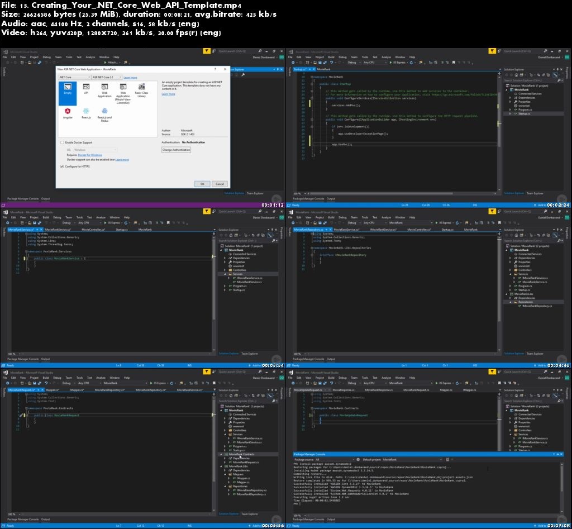Open the editor zoom 100 % dropdown in the 00:05:56 frame
Screen dimensions: 572x529
point(14,514)
